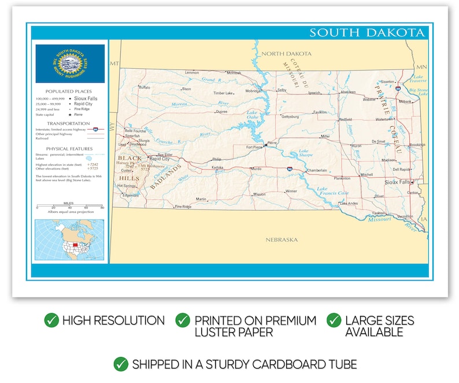Click the Chamberlain city label

pyautogui.click(x=317, y=170)
